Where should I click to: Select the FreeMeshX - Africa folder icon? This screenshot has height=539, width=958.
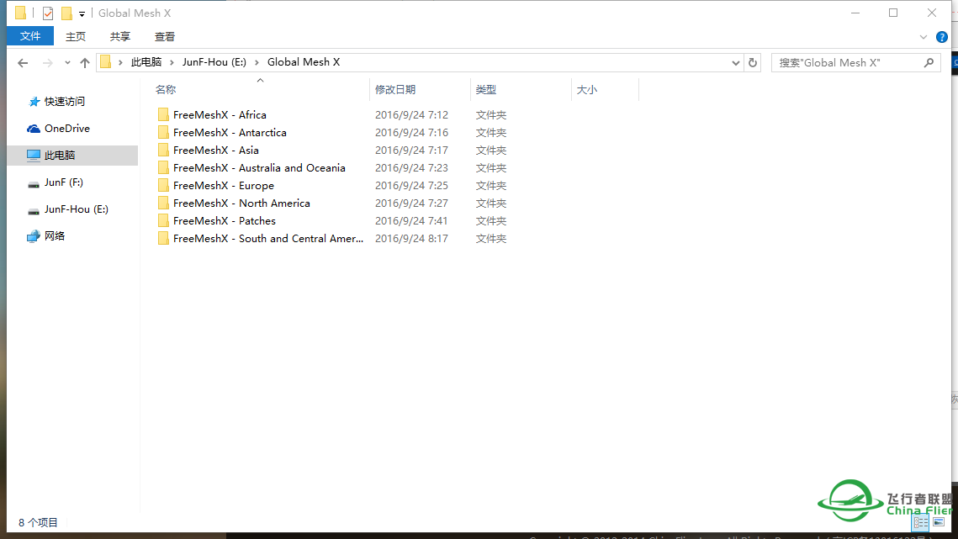point(163,115)
